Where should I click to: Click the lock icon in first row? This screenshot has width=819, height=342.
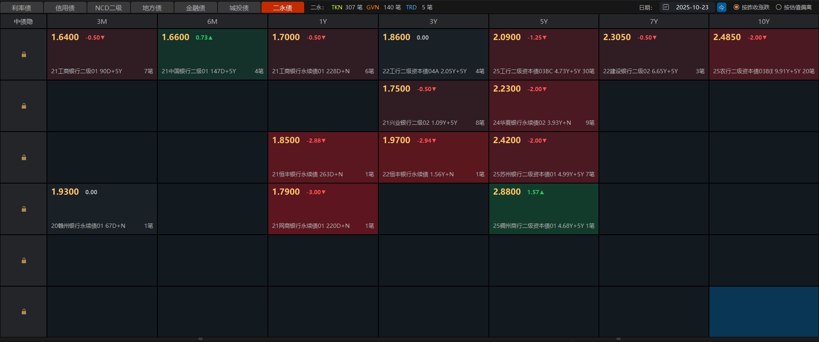tap(24, 55)
